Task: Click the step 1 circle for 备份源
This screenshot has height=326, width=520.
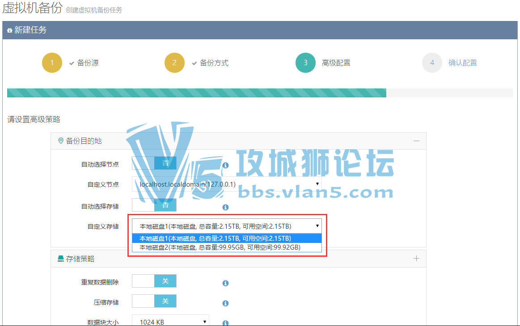Action: (x=52, y=63)
